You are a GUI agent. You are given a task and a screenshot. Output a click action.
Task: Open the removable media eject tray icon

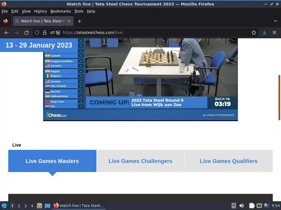point(234,206)
